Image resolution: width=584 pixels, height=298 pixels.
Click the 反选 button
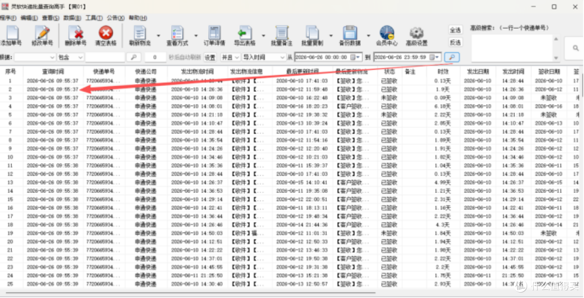[x=455, y=43]
